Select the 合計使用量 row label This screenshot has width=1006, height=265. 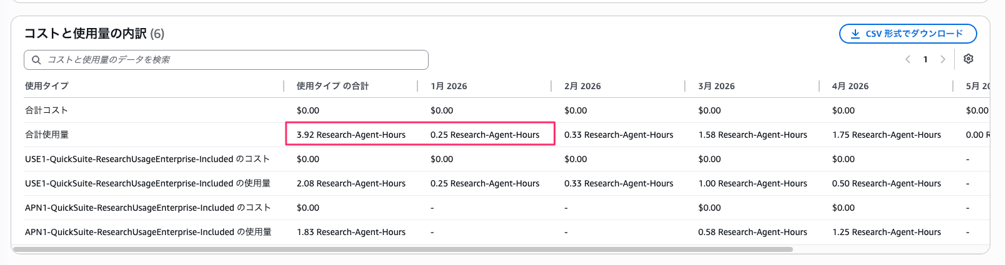coord(47,135)
